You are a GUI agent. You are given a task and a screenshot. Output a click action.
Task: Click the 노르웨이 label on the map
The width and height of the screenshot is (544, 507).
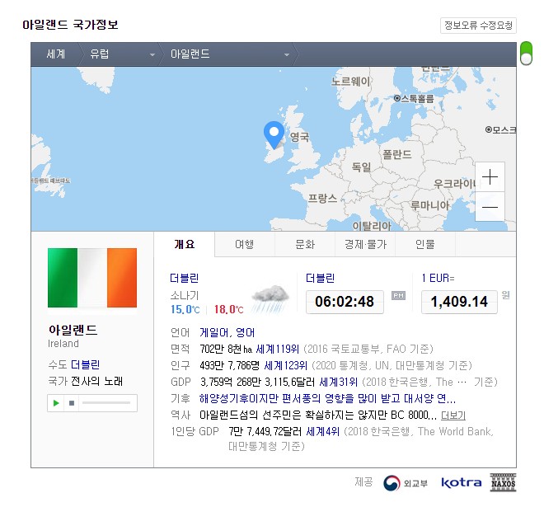point(351,82)
